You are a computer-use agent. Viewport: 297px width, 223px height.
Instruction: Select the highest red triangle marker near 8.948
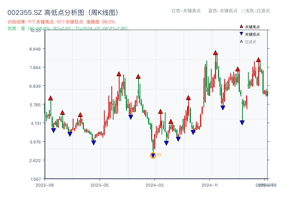[215, 53]
